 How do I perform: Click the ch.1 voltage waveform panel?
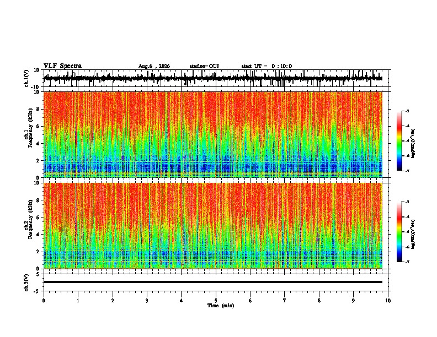(216, 78)
